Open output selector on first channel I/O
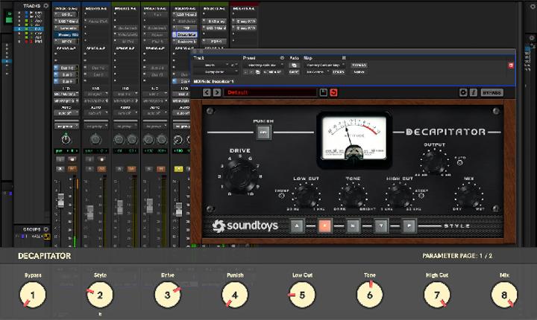The width and height of the screenshot is (537, 320). (x=66, y=101)
